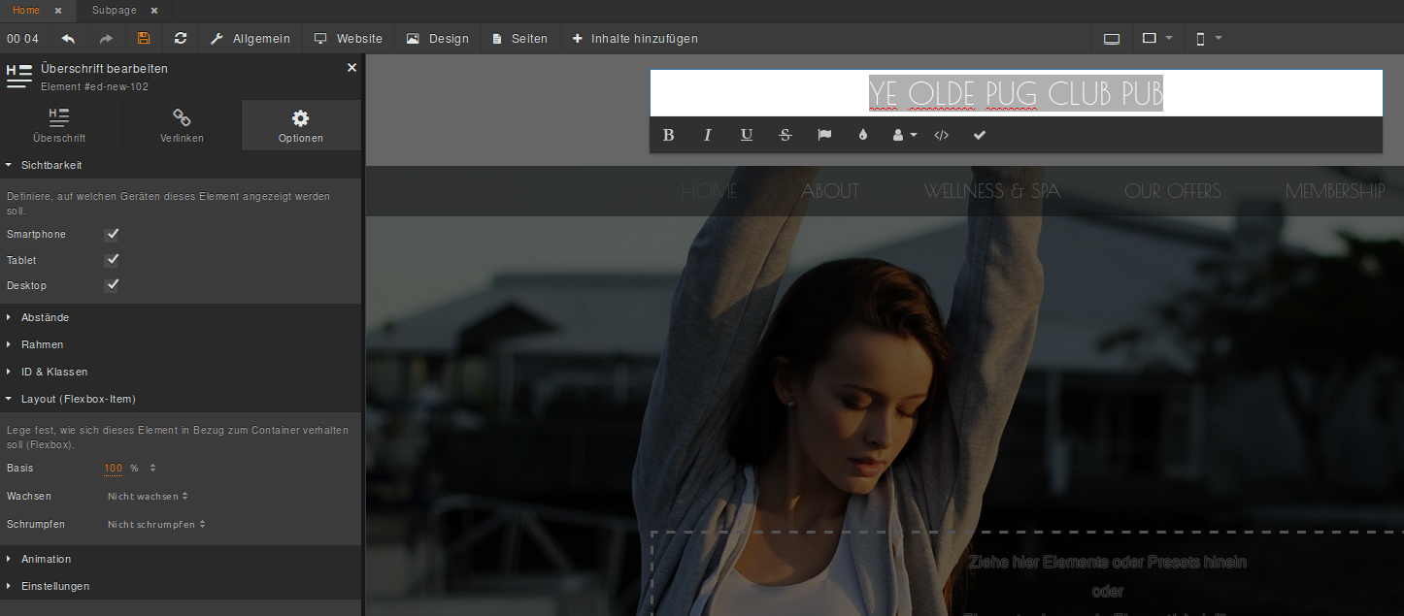
Task: Open the Seiten menu
Action: pos(519,39)
